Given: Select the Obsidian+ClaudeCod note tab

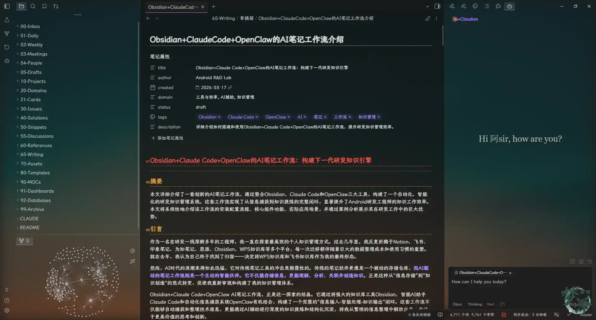Looking at the screenshot, I should 173,7.
